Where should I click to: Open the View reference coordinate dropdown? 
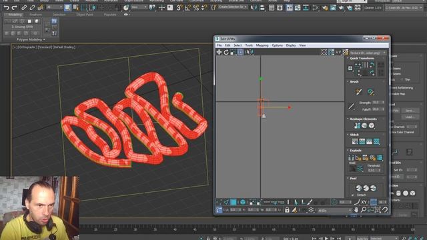pyautogui.click(x=139, y=7)
